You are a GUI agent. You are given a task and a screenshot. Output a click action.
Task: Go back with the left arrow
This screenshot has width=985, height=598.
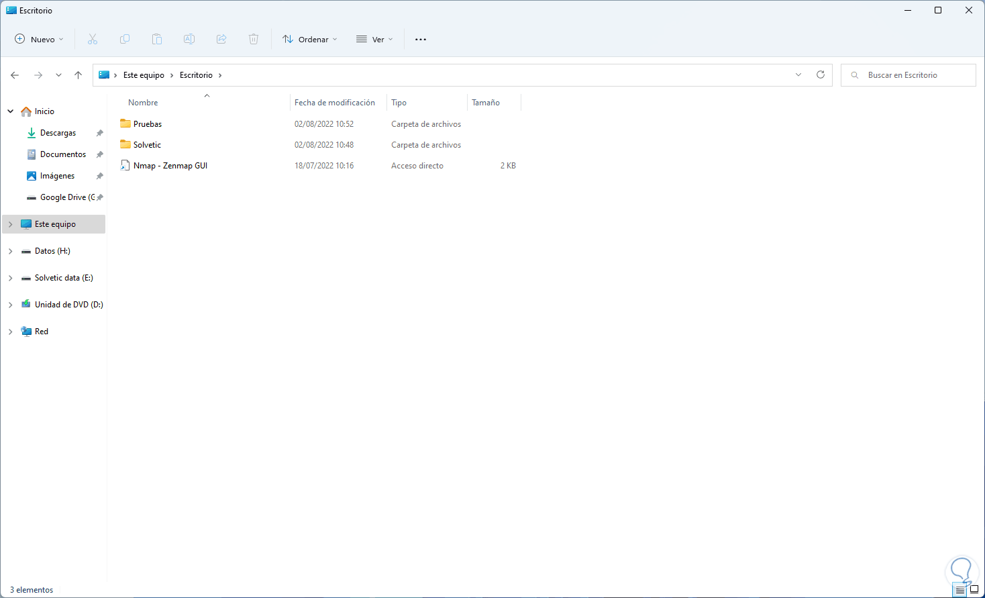(15, 75)
